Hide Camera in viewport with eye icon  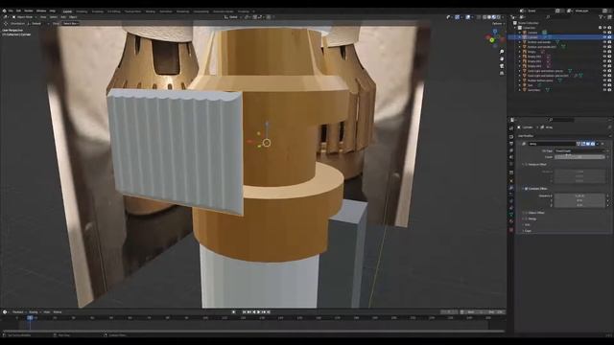[604, 32]
